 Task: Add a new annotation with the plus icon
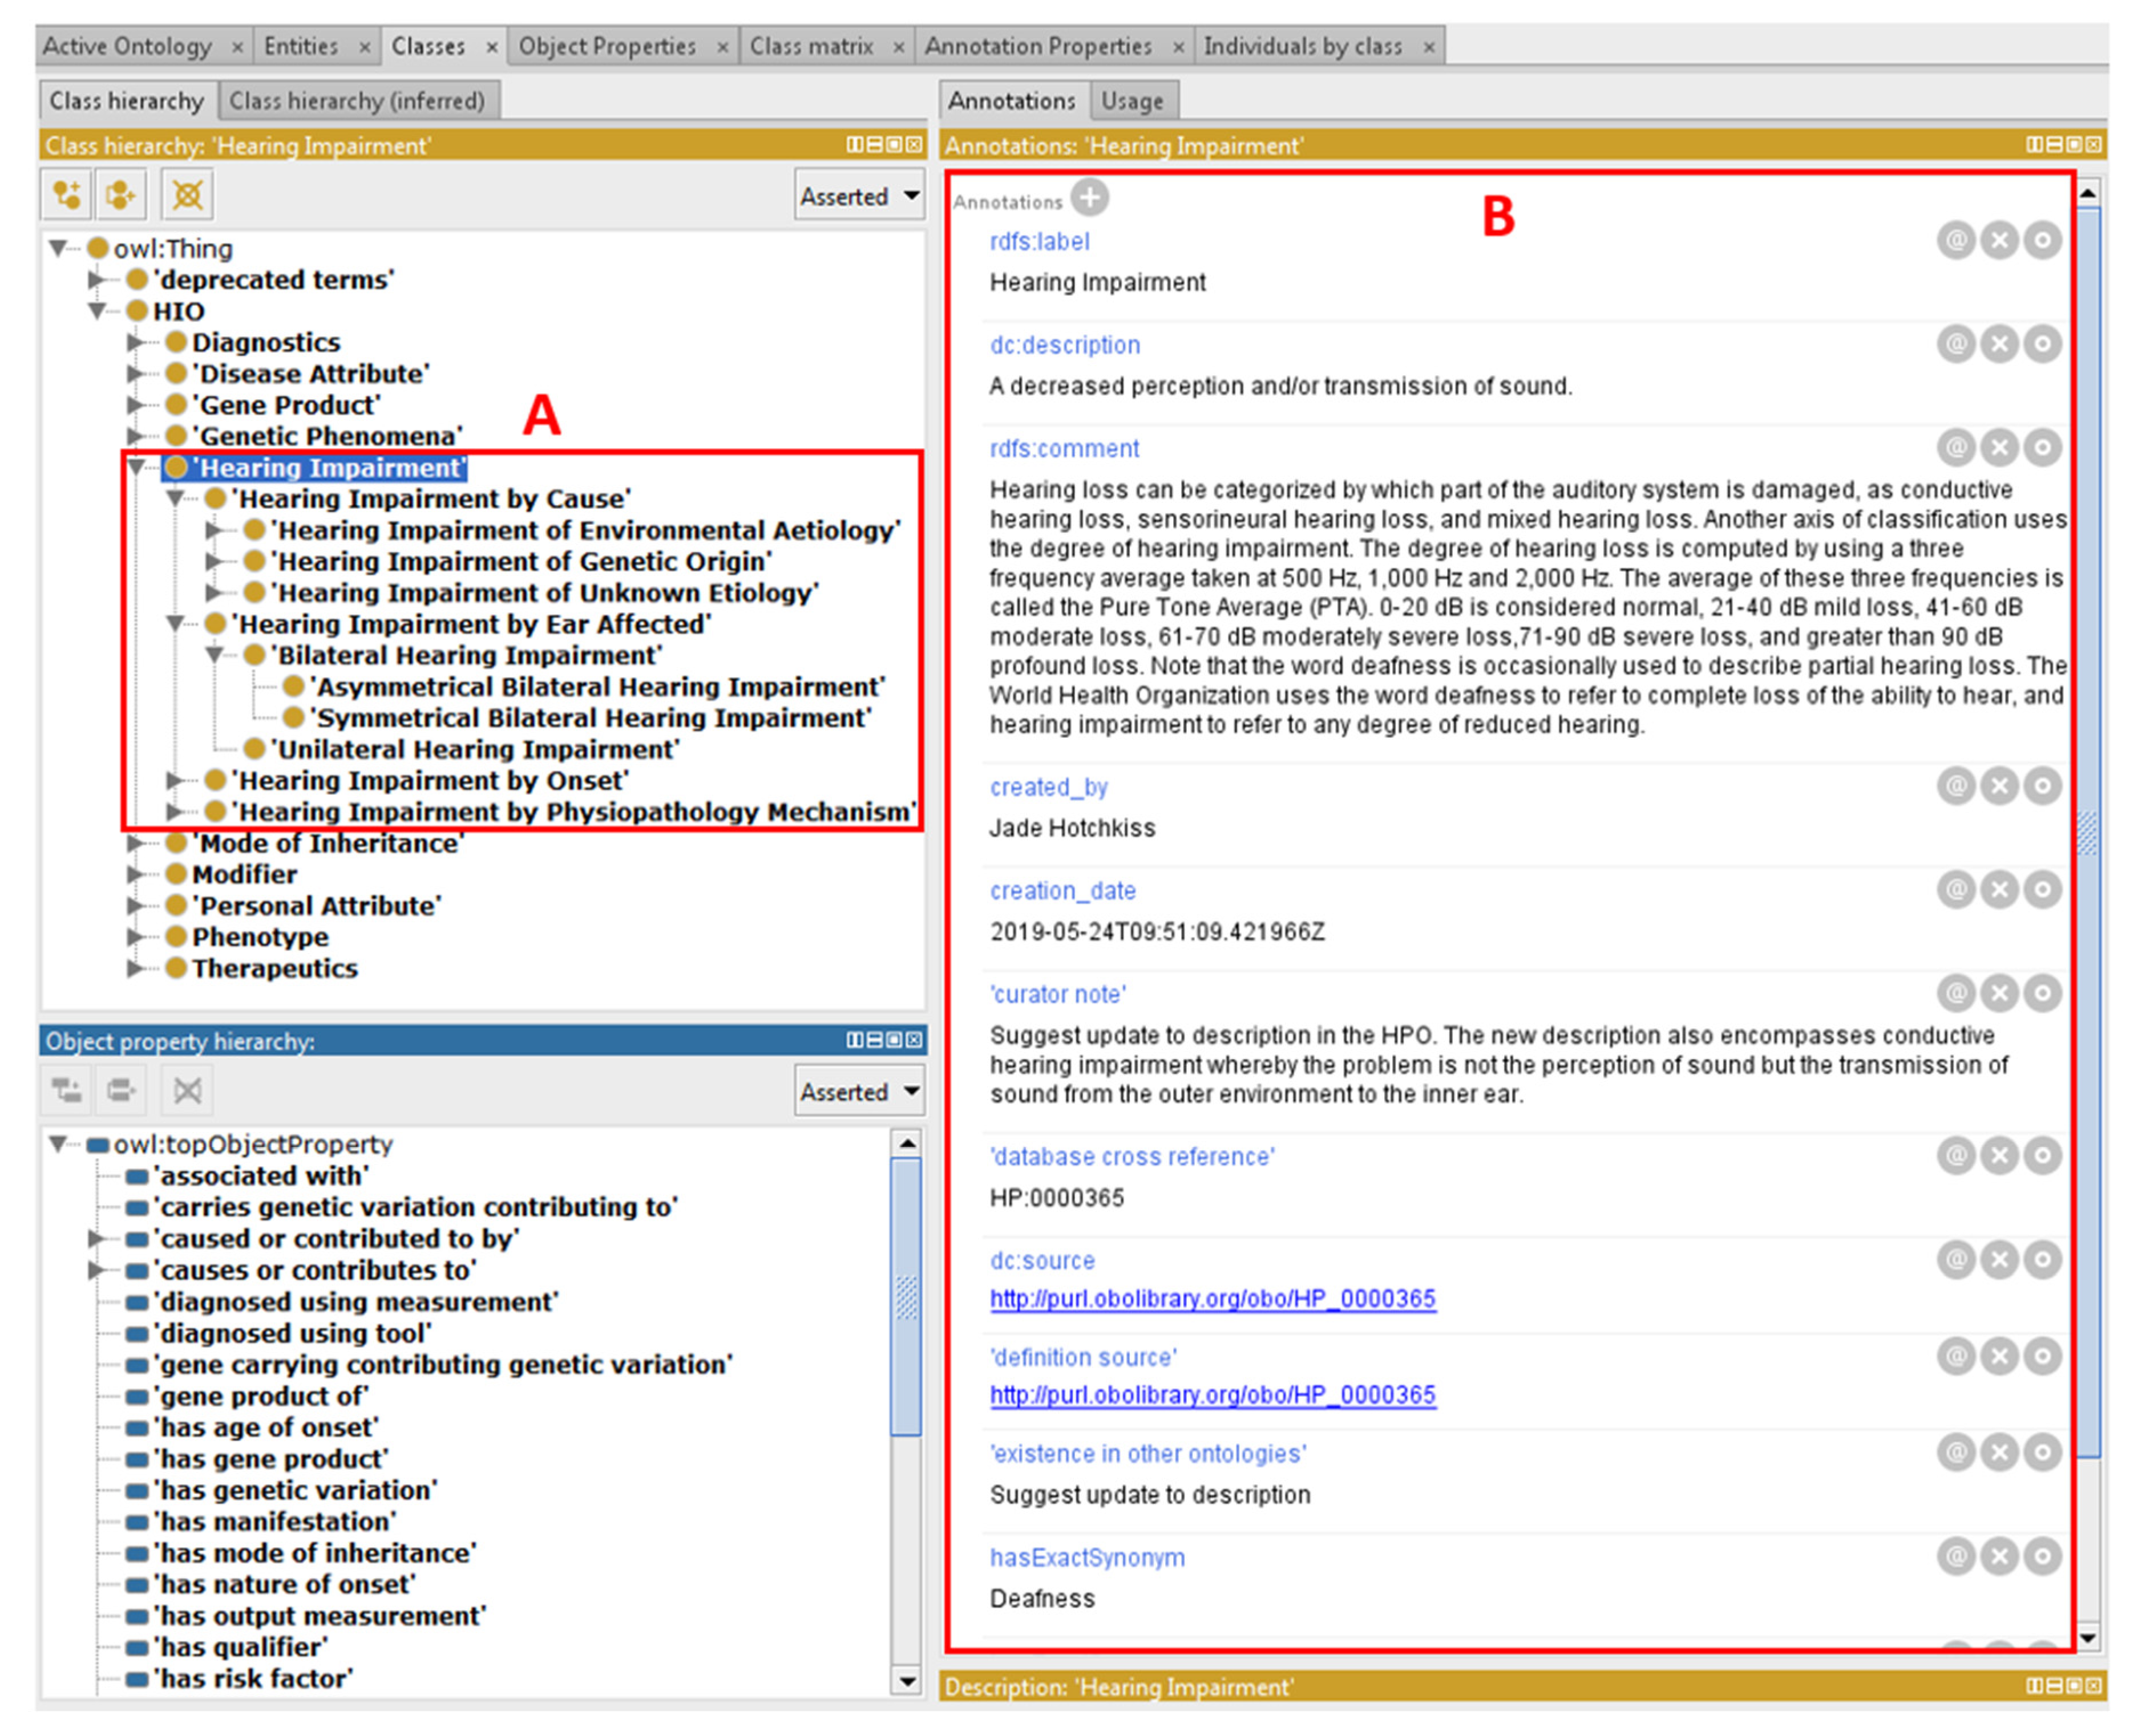[x=1089, y=197]
